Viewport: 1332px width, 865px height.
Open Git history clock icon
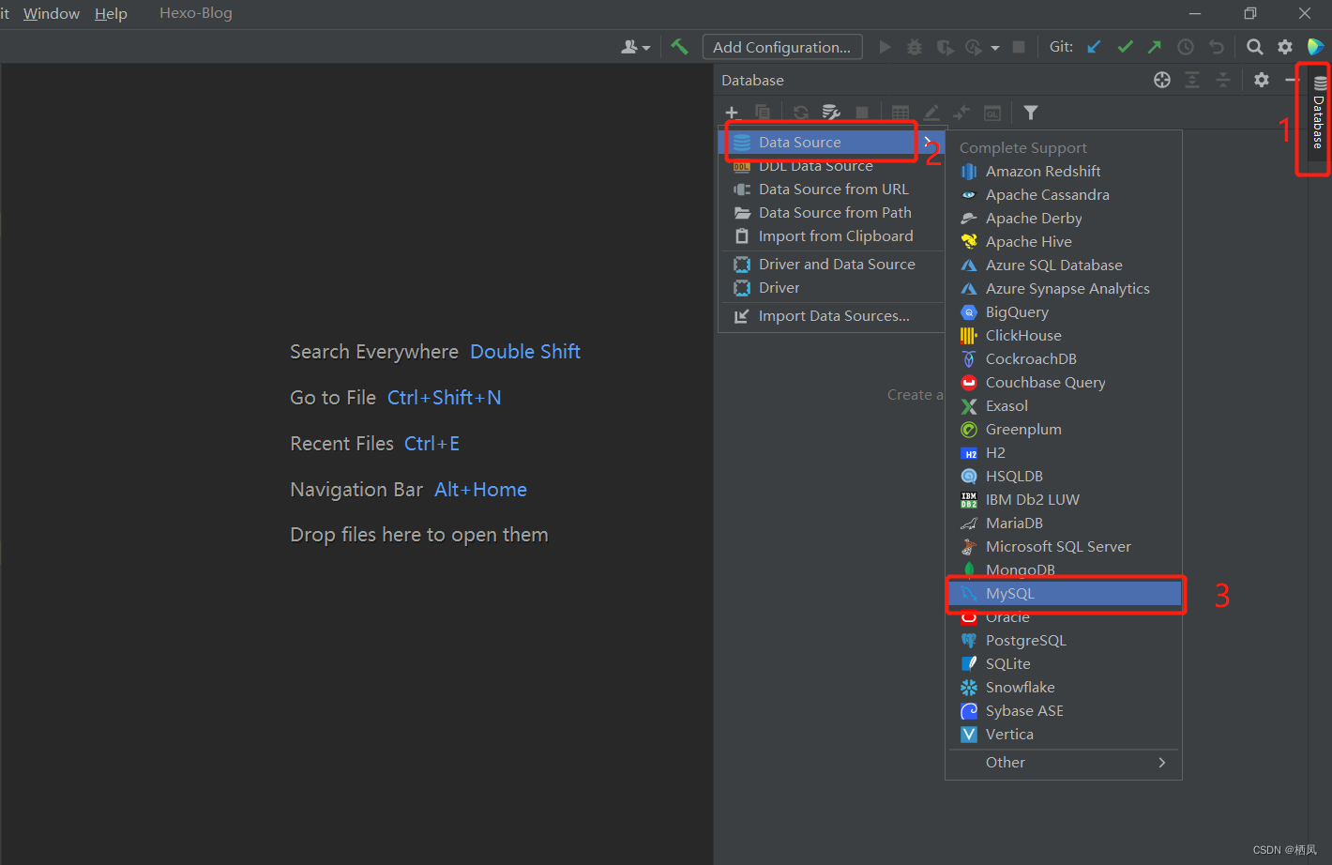point(1186,47)
